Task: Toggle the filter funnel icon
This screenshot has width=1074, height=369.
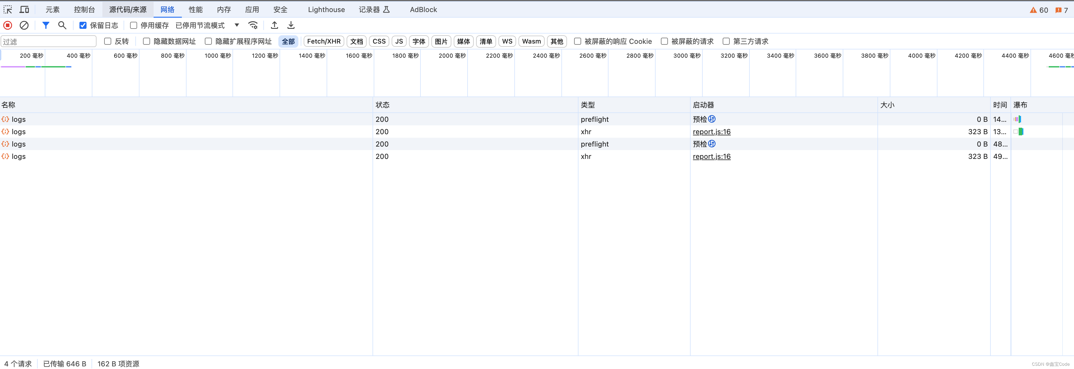Action: tap(46, 25)
